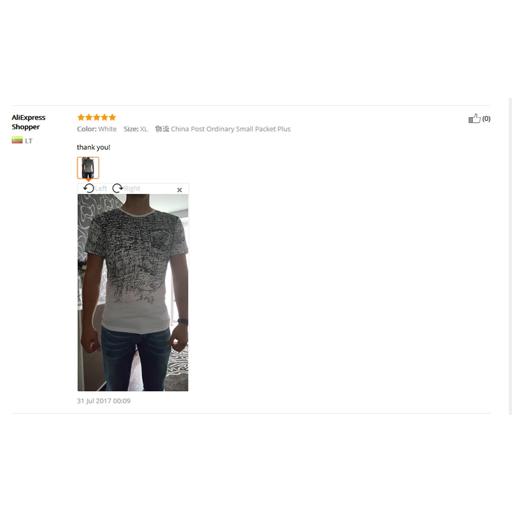Click the logistics 物流 label
Screen dimensions: 512x512
[162, 129]
